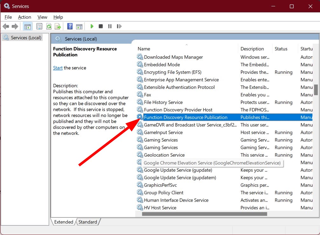Open the blue Help question mark icon
320x235 pixels.
[70, 26]
